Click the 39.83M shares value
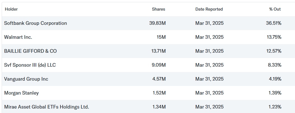Screen dimensions: 295x113 157,23
